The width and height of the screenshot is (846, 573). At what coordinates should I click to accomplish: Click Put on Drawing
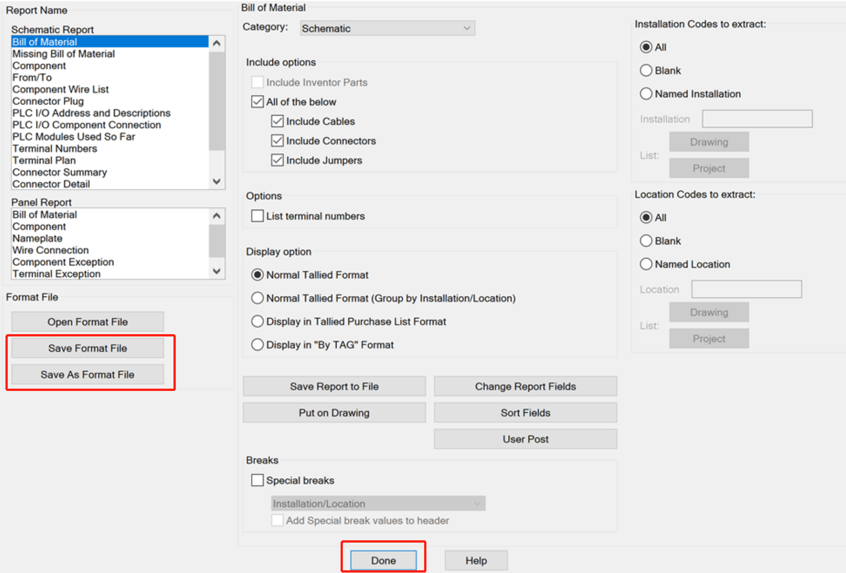click(x=334, y=412)
